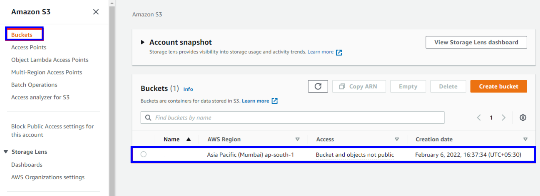Click external link icon beside Account snapshot Learn more
This screenshot has width=540, height=196.
coord(339,52)
